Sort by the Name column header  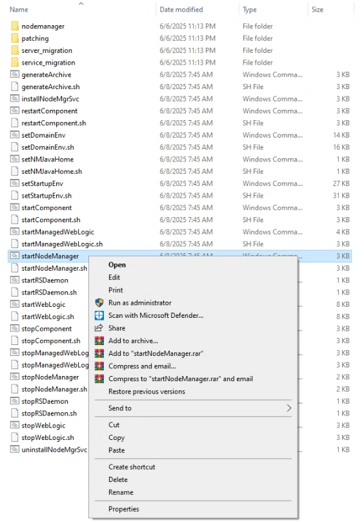(x=19, y=10)
